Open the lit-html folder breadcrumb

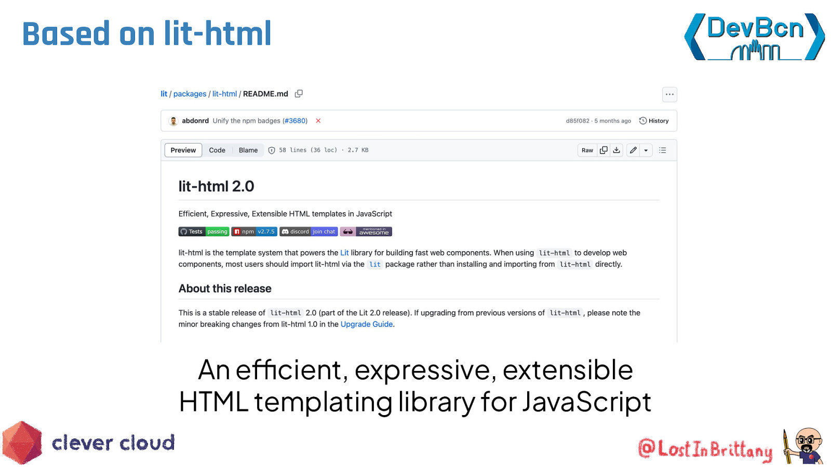(224, 94)
